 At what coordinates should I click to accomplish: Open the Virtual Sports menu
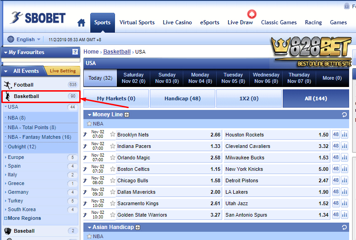pyautogui.click(x=137, y=22)
